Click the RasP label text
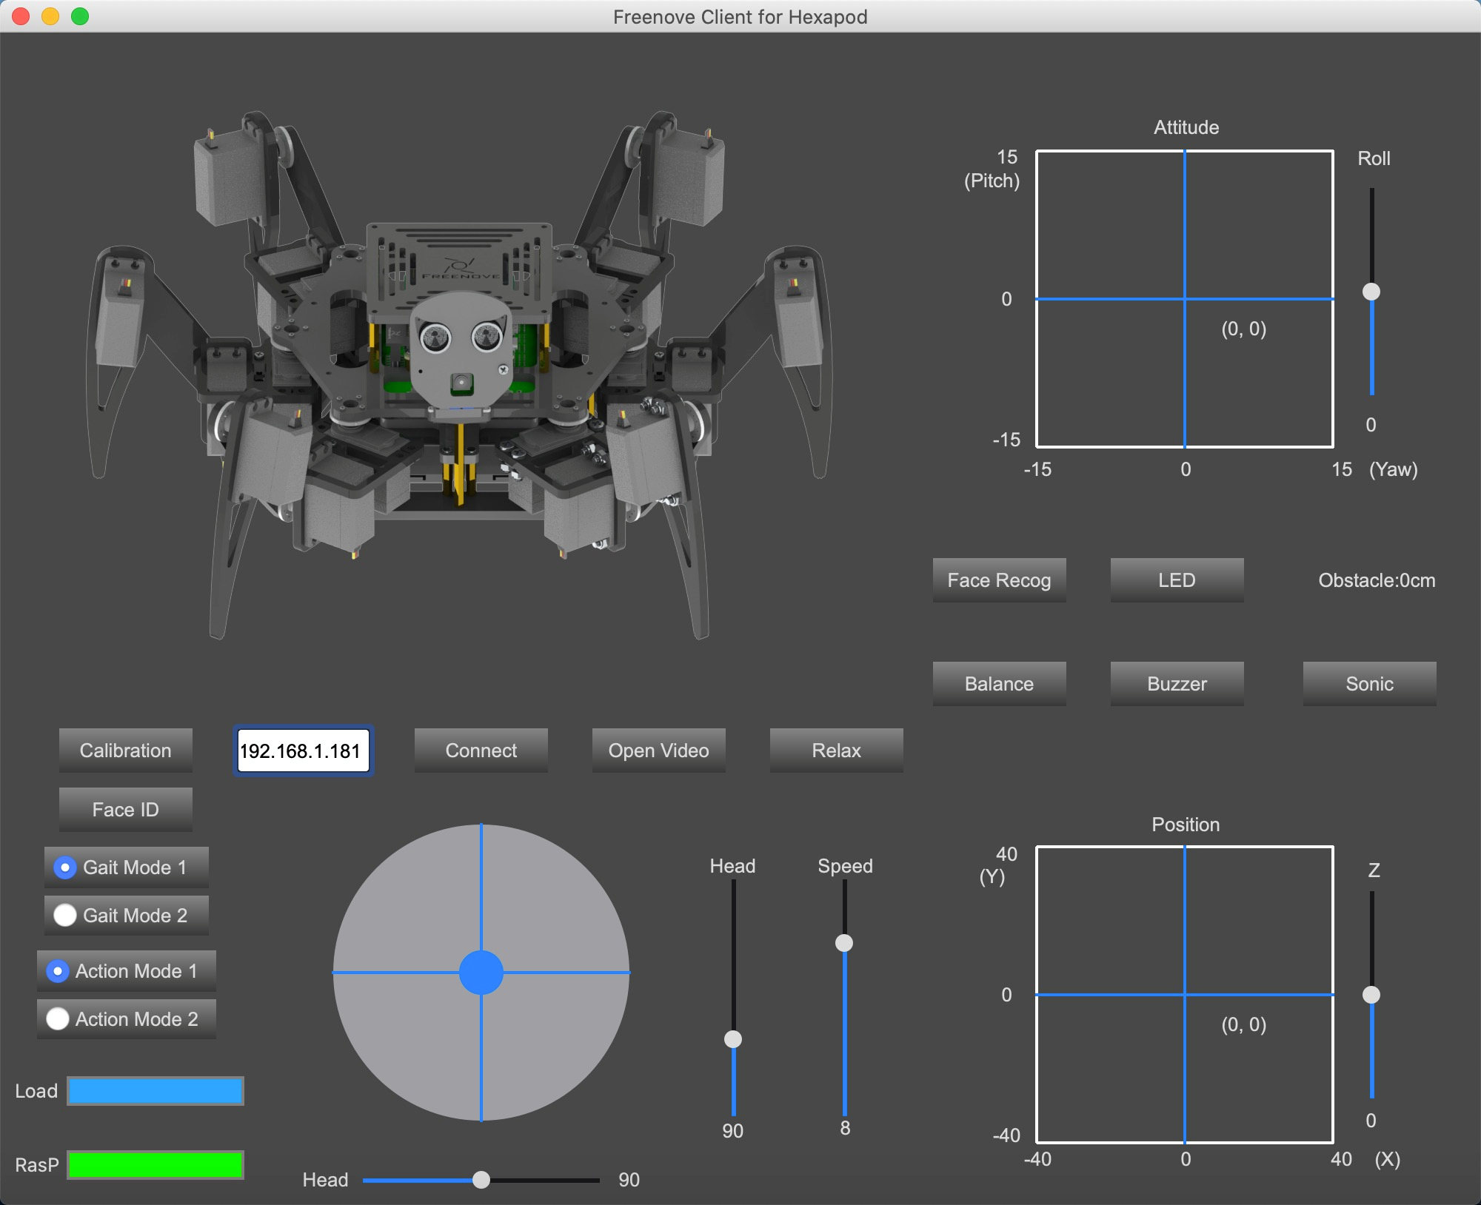The width and height of the screenshot is (1481, 1205). click(37, 1165)
